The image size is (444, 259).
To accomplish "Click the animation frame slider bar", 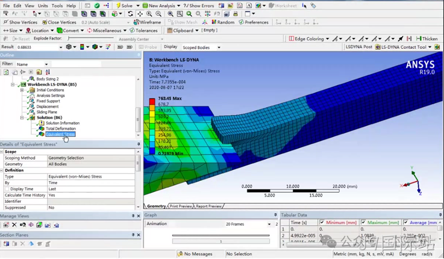I will (x=221, y=235).
